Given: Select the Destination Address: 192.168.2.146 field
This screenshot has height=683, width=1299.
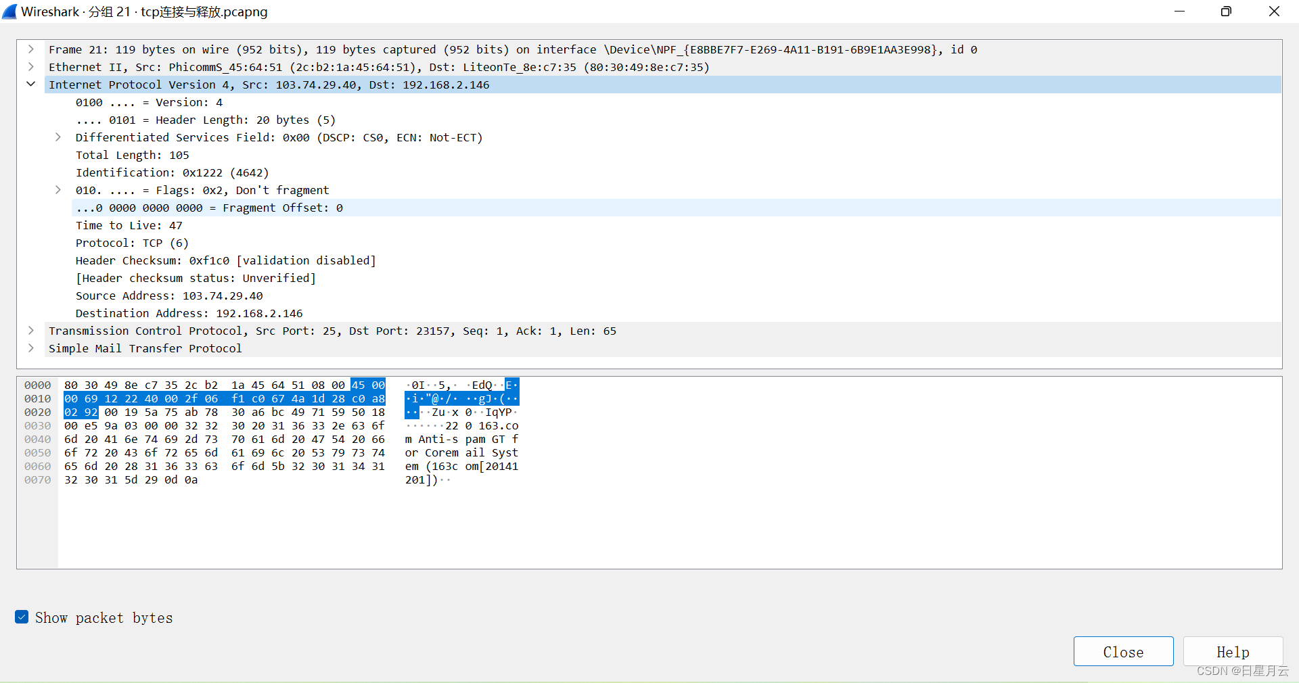Looking at the screenshot, I should coord(189,313).
